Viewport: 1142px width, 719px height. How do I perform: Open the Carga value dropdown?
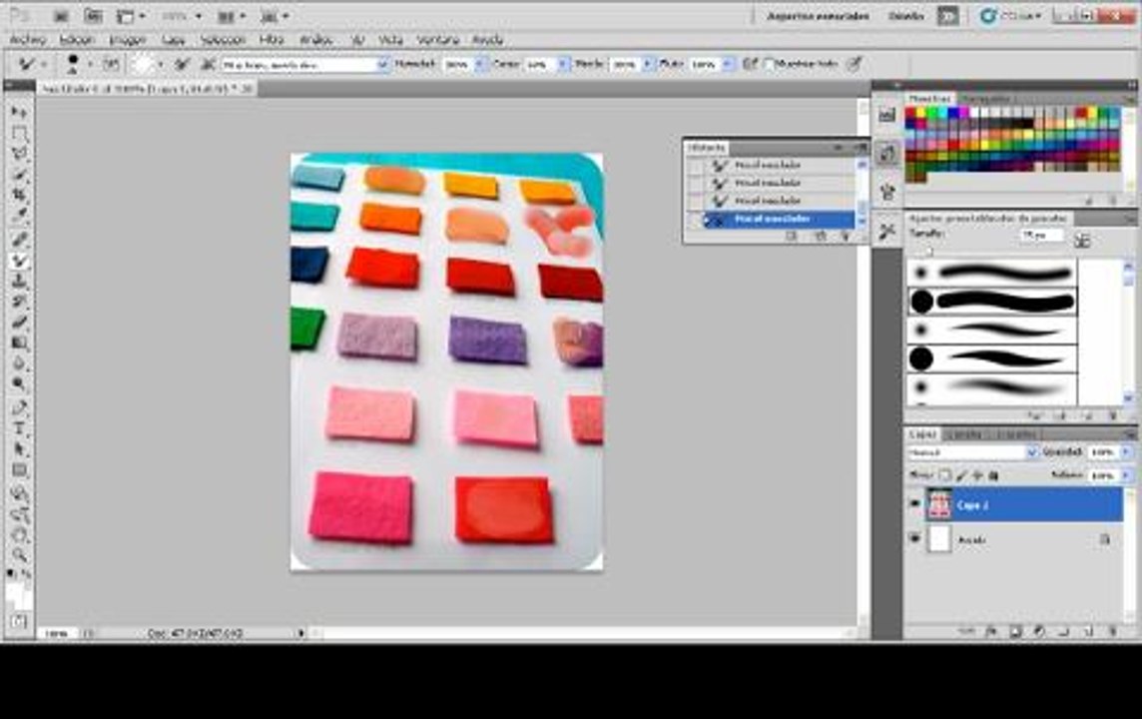pyautogui.click(x=562, y=64)
